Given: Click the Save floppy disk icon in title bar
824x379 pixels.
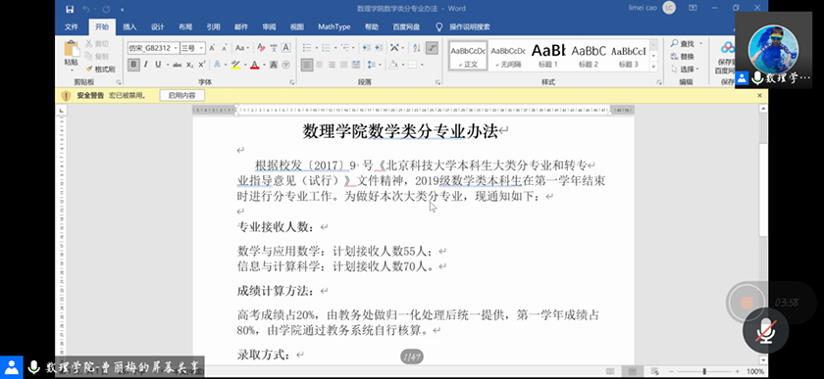Looking at the screenshot, I should pyautogui.click(x=70, y=9).
